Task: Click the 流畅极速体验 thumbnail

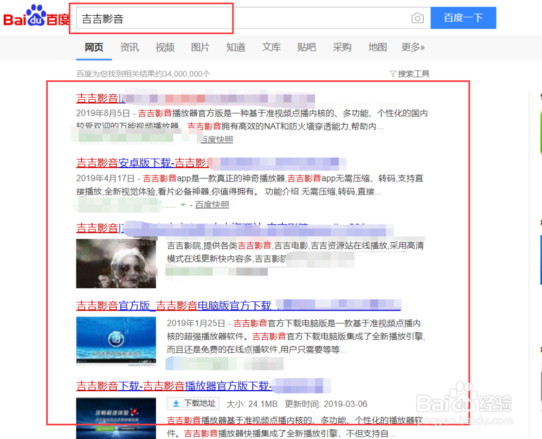Action: [x=116, y=418]
